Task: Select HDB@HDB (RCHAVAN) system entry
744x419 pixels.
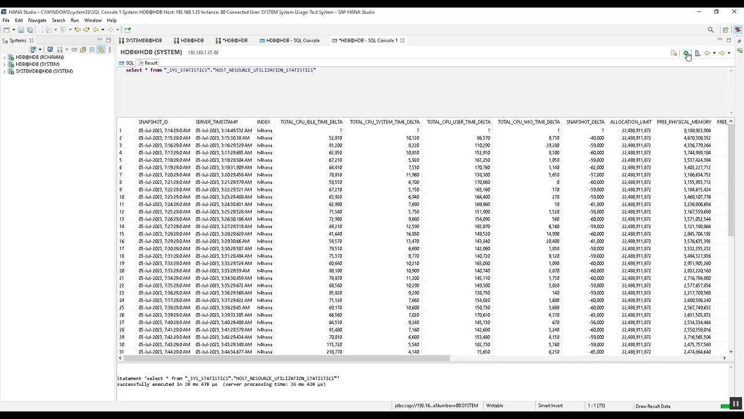Action: [x=40, y=57]
